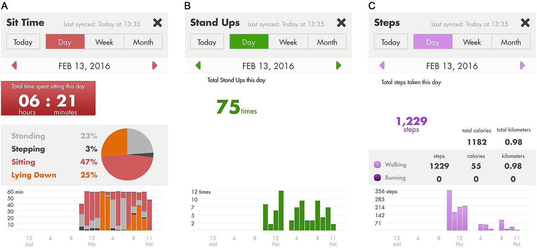The width and height of the screenshot is (537, 248).
Task: Click the tallest purple steps bar
Action: (449, 210)
